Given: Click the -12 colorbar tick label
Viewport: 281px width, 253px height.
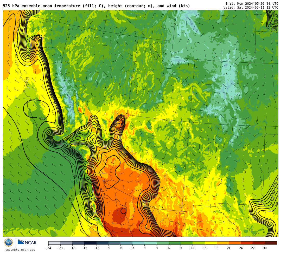Looking at the screenshot, I should point(97,248).
